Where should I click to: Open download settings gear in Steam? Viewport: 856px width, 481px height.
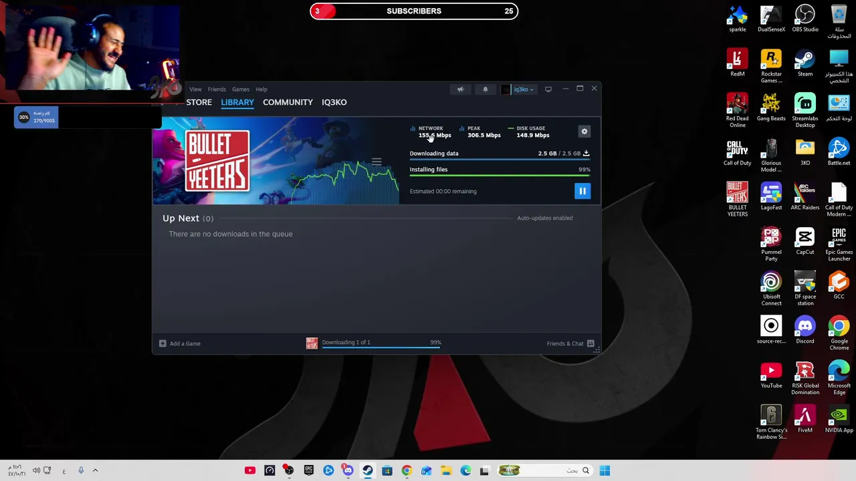(584, 132)
